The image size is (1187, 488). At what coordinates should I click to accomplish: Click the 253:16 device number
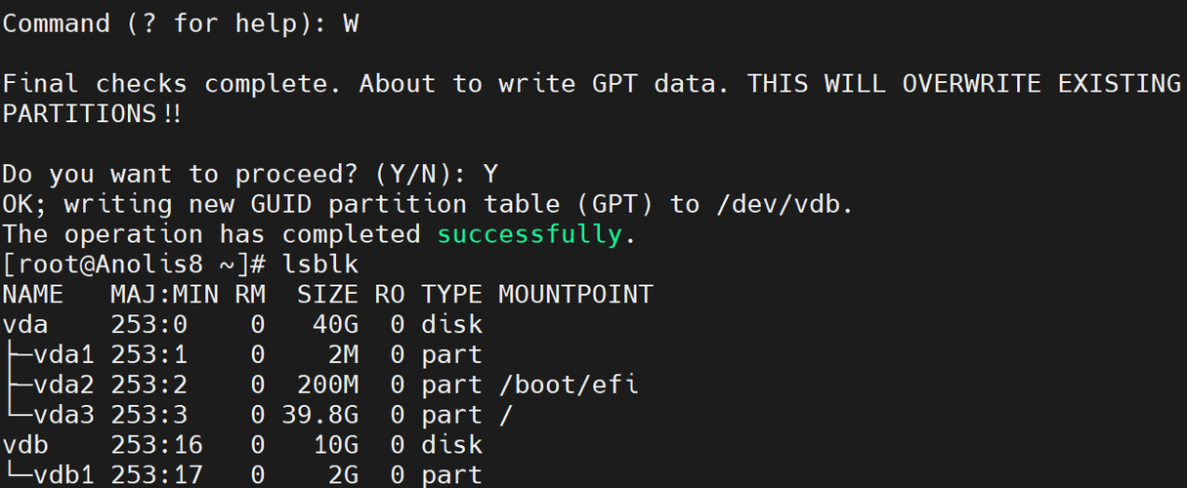coord(157,445)
